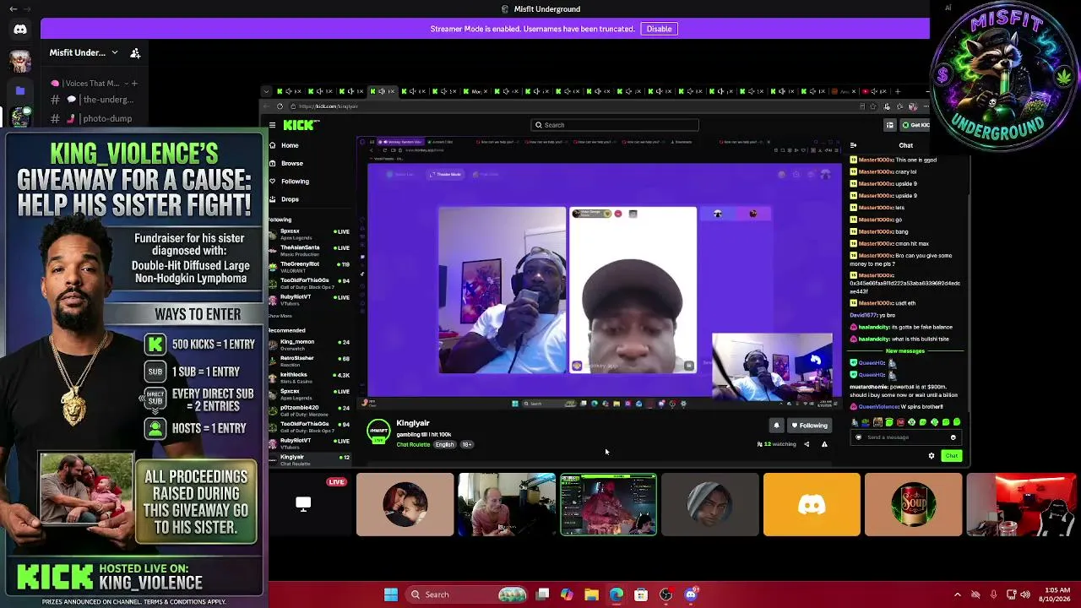Select the highlighted green-bordered stream thumbnail
The width and height of the screenshot is (1081, 608).
[x=608, y=505]
